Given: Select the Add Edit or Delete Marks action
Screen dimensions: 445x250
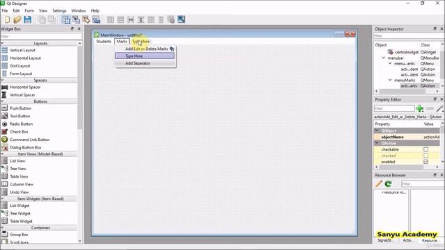Looking at the screenshot, I should point(147,49).
